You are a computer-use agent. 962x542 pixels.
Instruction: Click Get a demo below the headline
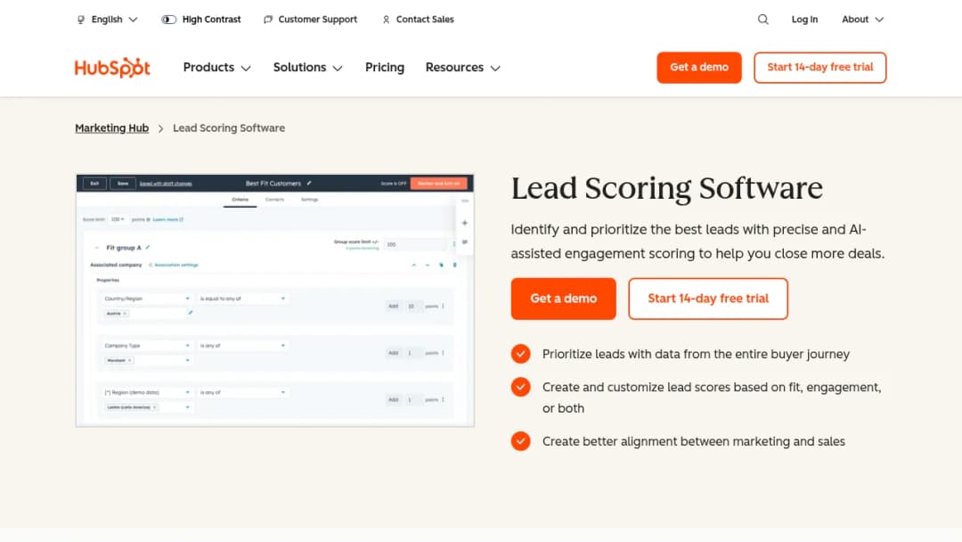(x=563, y=299)
